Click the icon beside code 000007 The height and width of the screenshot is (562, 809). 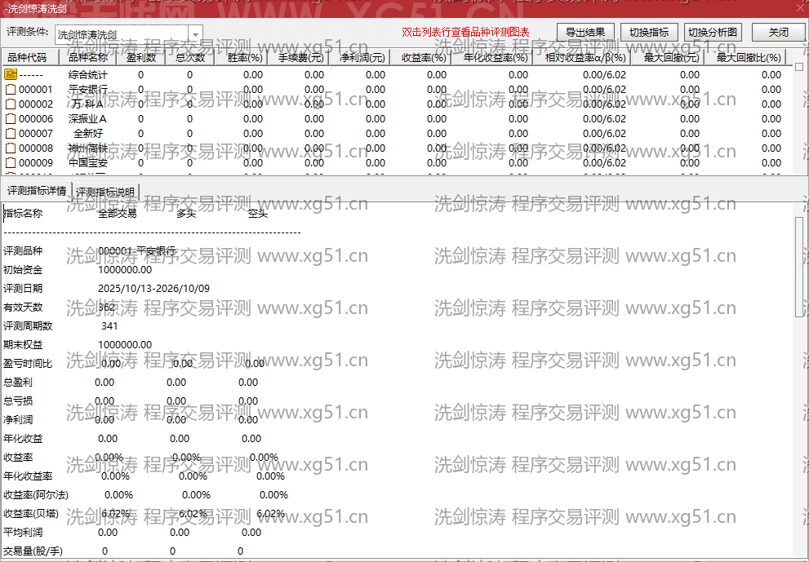click(11, 134)
